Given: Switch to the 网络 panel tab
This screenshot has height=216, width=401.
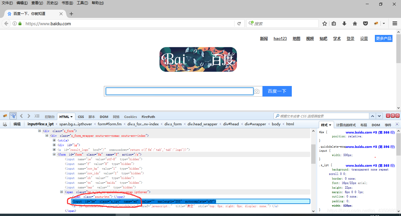Looking at the screenshot, I should 116,117.
